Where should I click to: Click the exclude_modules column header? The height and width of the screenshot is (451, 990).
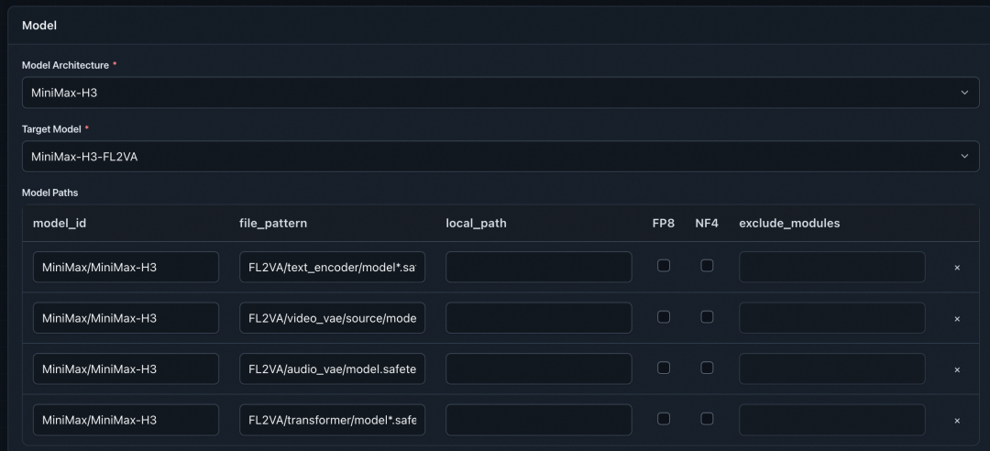tap(789, 223)
